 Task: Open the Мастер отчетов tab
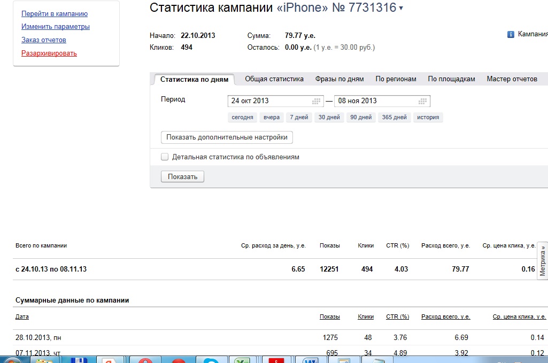click(x=512, y=79)
